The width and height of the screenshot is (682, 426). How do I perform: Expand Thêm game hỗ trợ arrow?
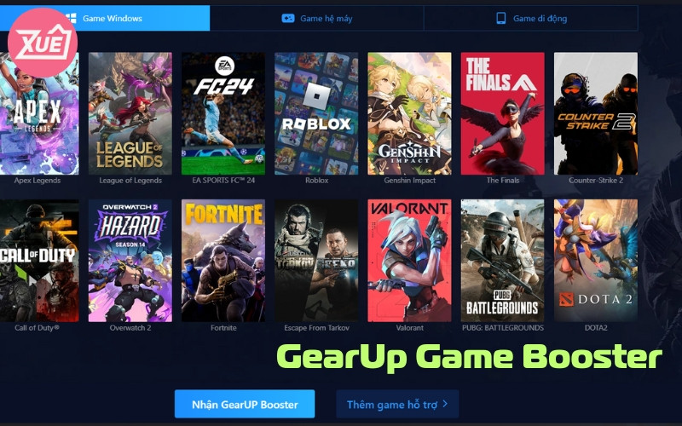[x=445, y=404]
